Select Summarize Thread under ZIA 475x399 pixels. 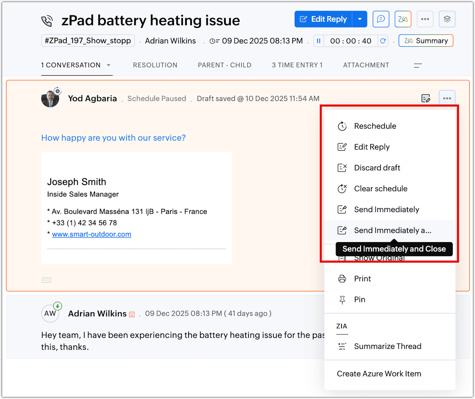[x=387, y=346]
